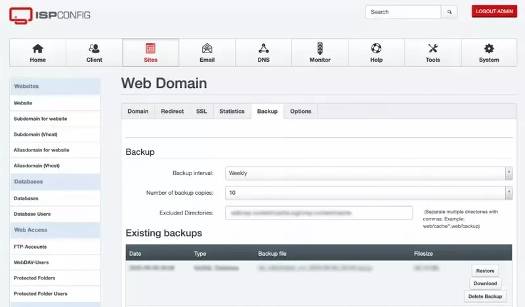Screen dimensions: 525x307
Task: Click the ISPConfig logo
Action: 50,15
